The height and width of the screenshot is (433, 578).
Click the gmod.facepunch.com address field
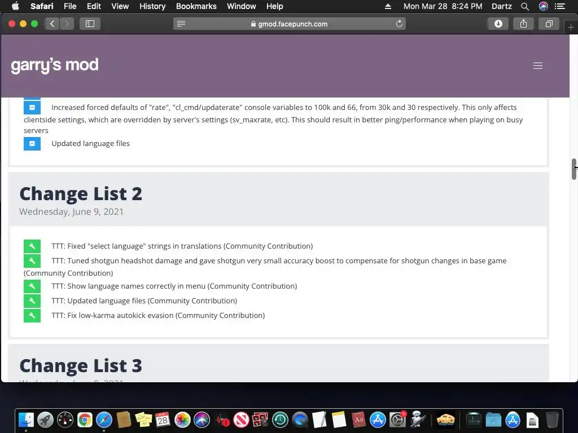[290, 24]
